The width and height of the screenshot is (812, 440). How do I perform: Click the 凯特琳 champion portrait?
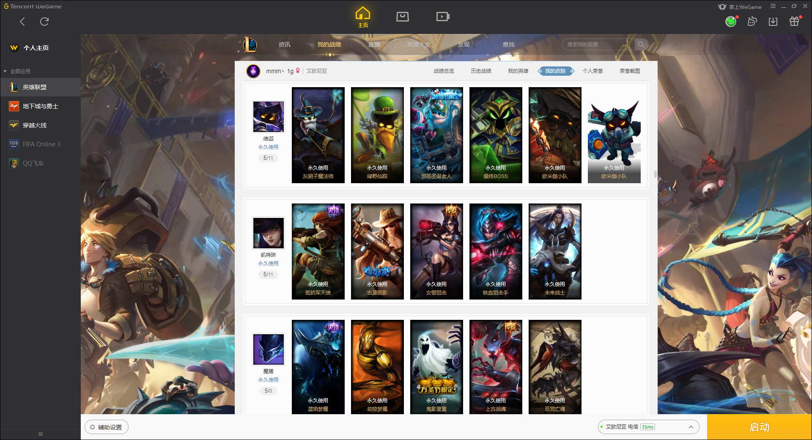pyautogui.click(x=269, y=233)
